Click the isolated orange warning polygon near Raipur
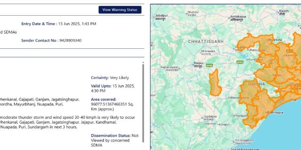This screenshot has width=301, height=150. tap(215, 83)
